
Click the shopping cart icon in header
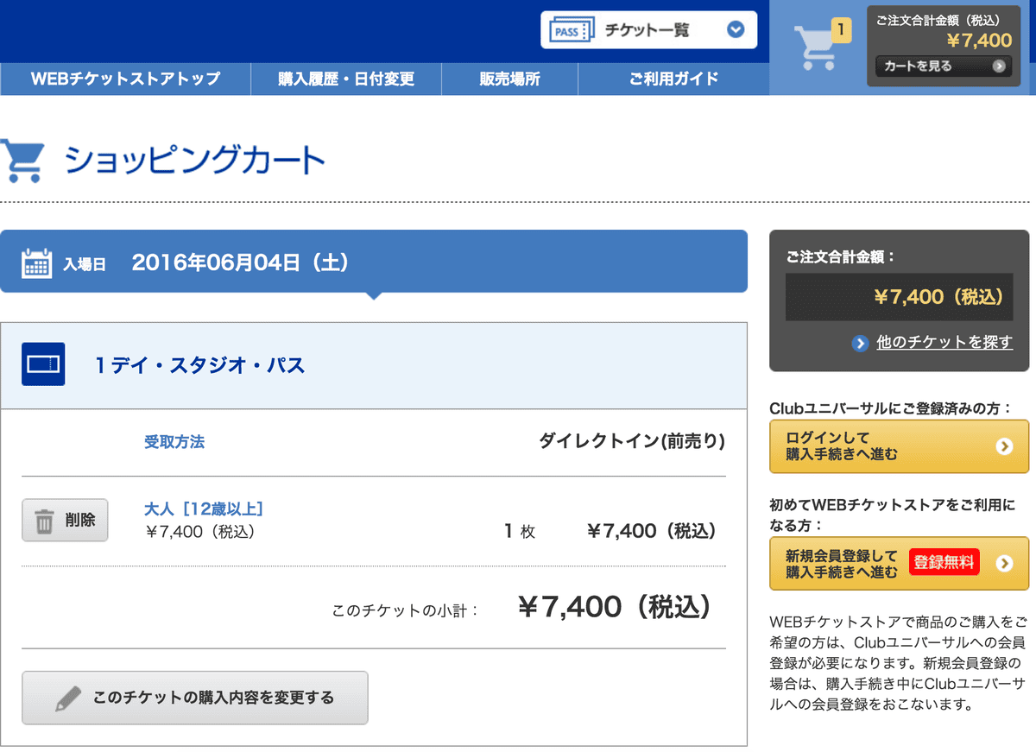(x=814, y=48)
